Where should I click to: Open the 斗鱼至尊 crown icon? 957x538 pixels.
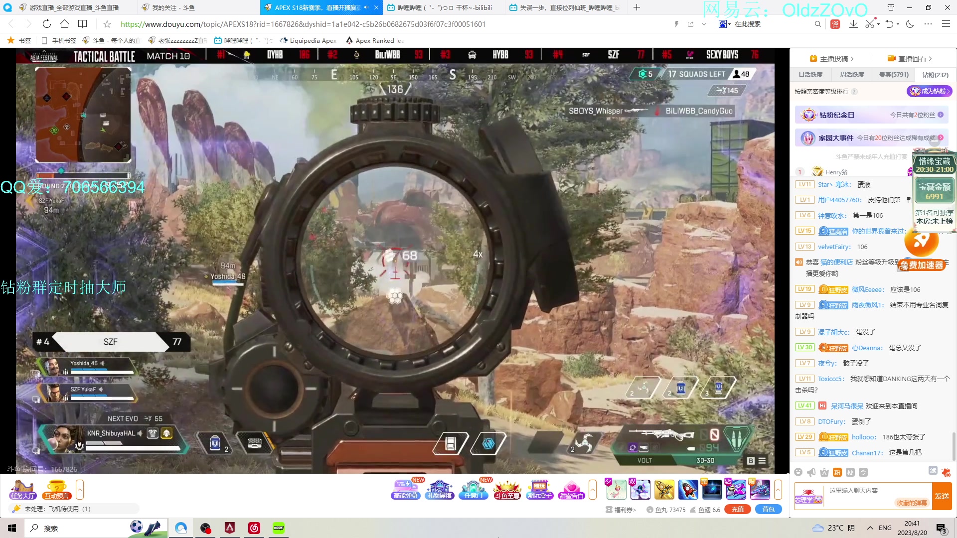point(507,489)
